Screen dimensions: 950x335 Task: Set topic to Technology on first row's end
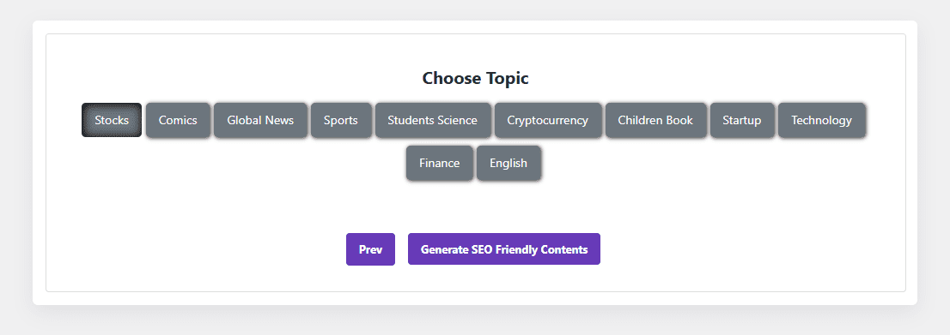(x=821, y=120)
